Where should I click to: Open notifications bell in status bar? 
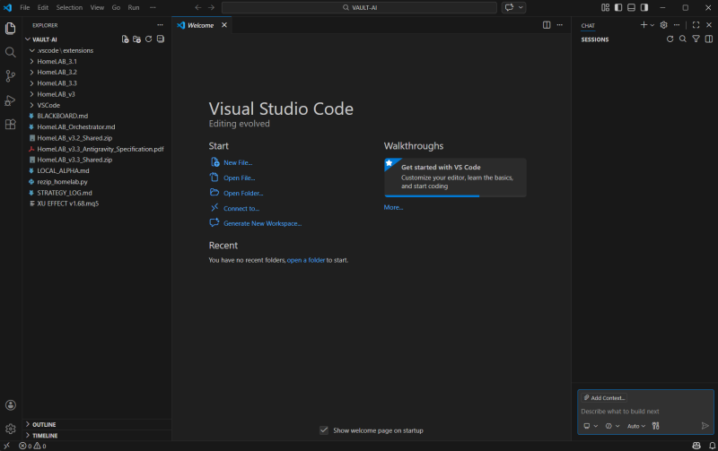pos(712,446)
